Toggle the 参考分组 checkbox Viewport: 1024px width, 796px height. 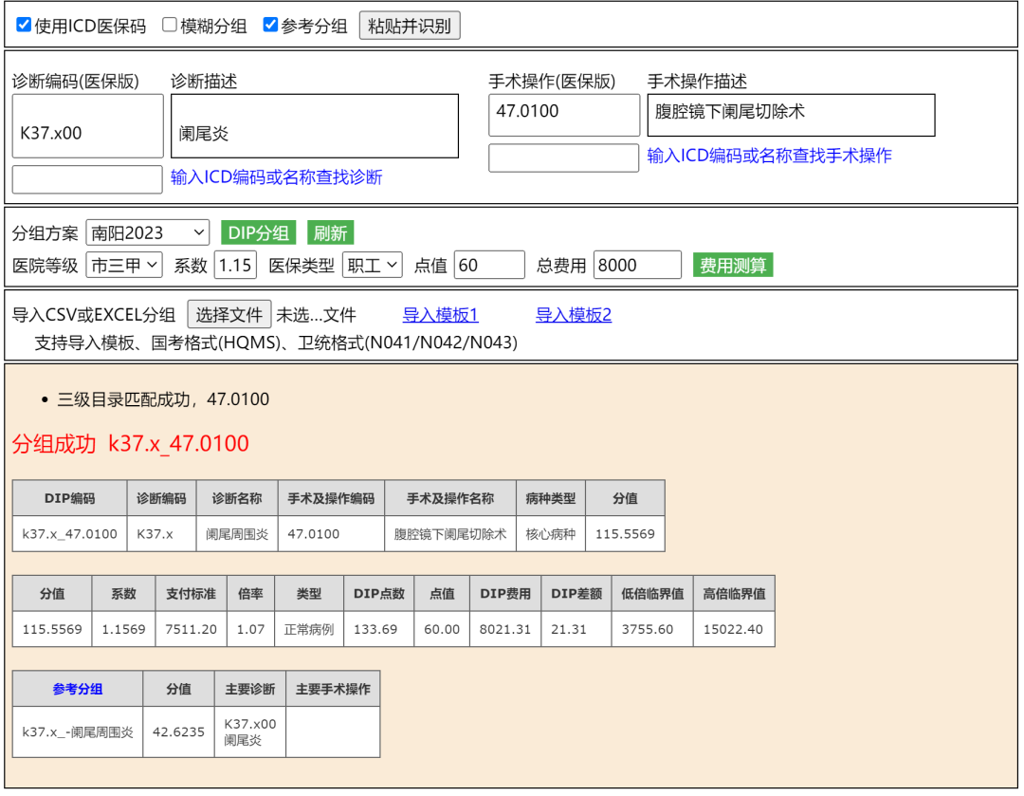tap(270, 25)
